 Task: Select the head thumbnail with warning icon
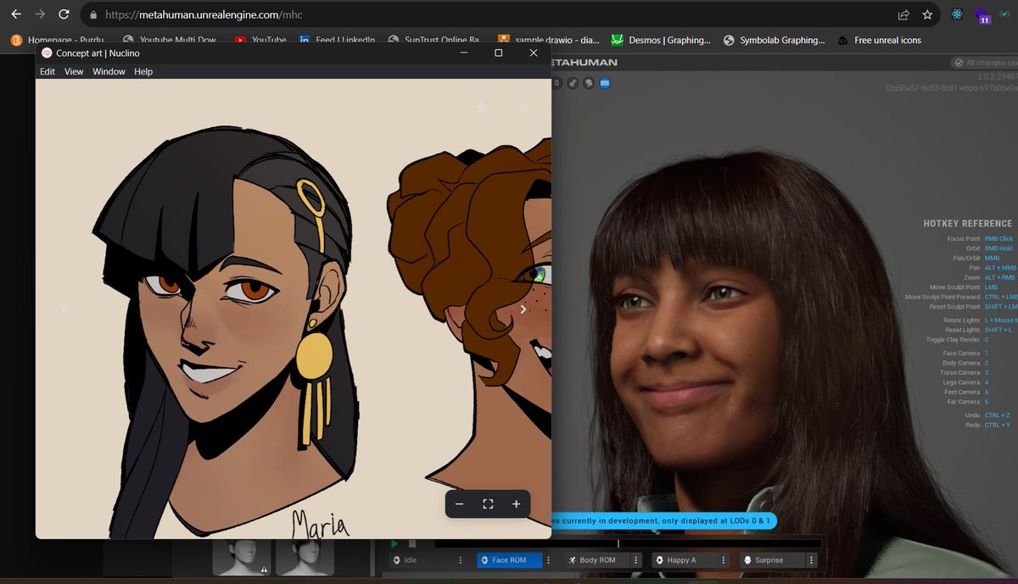tap(240, 557)
